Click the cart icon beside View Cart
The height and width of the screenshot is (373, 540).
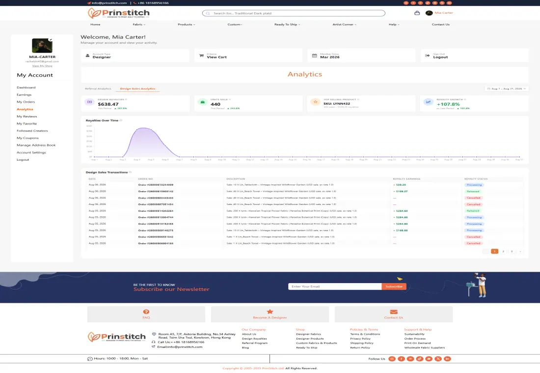click(x=201, y=56)
